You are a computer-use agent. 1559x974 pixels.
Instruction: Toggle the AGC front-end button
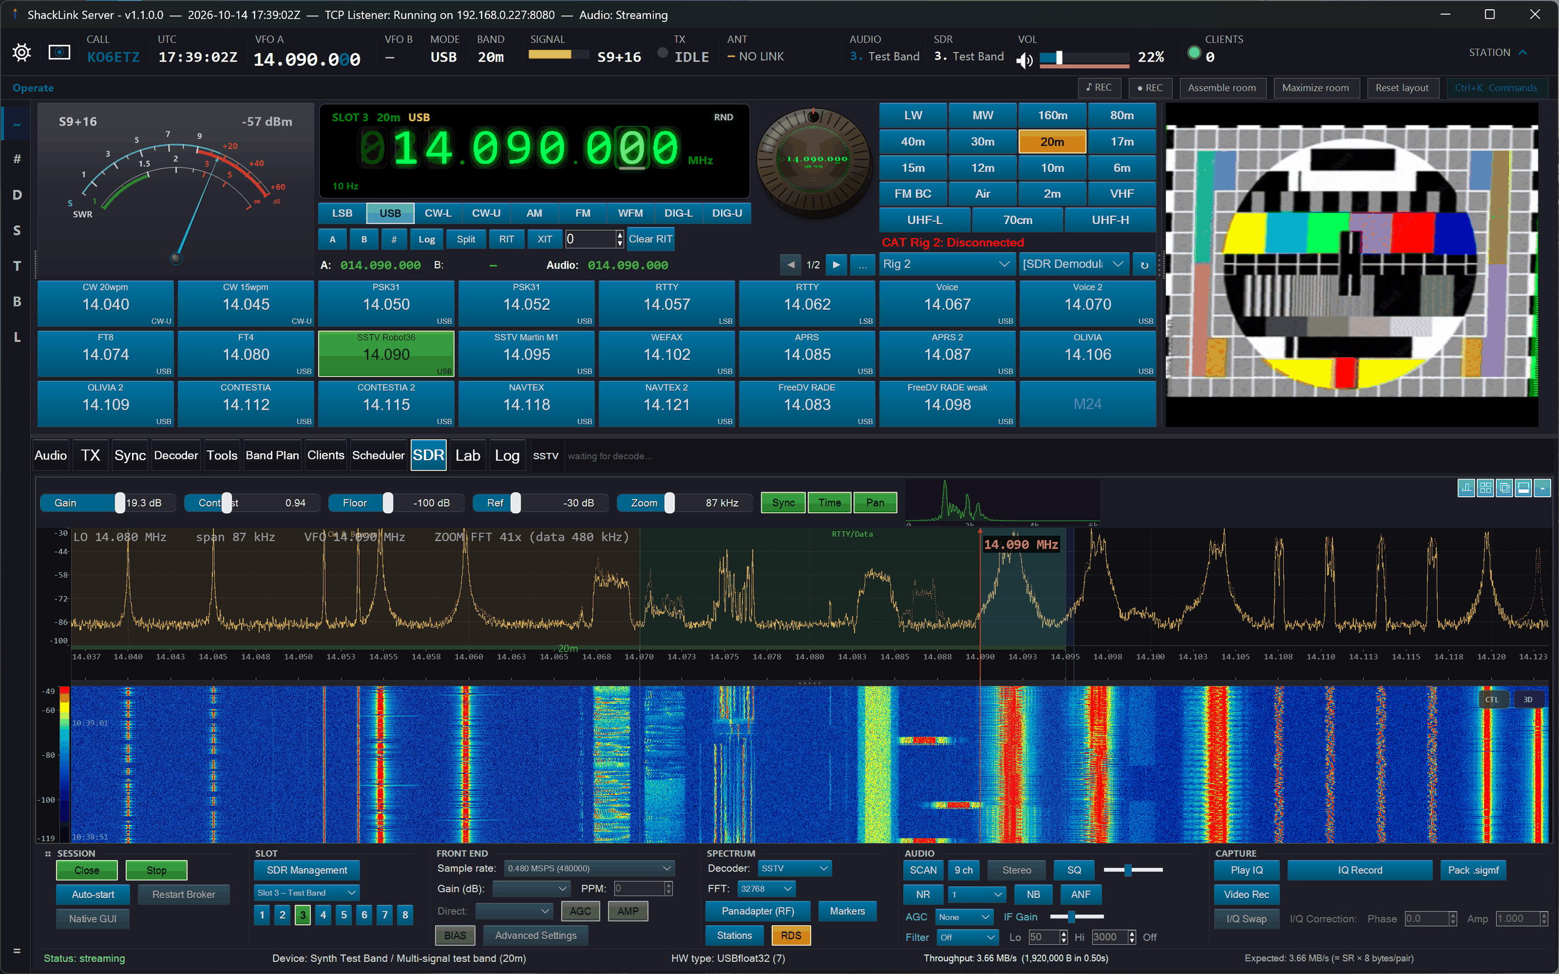(x=580, y=911)
